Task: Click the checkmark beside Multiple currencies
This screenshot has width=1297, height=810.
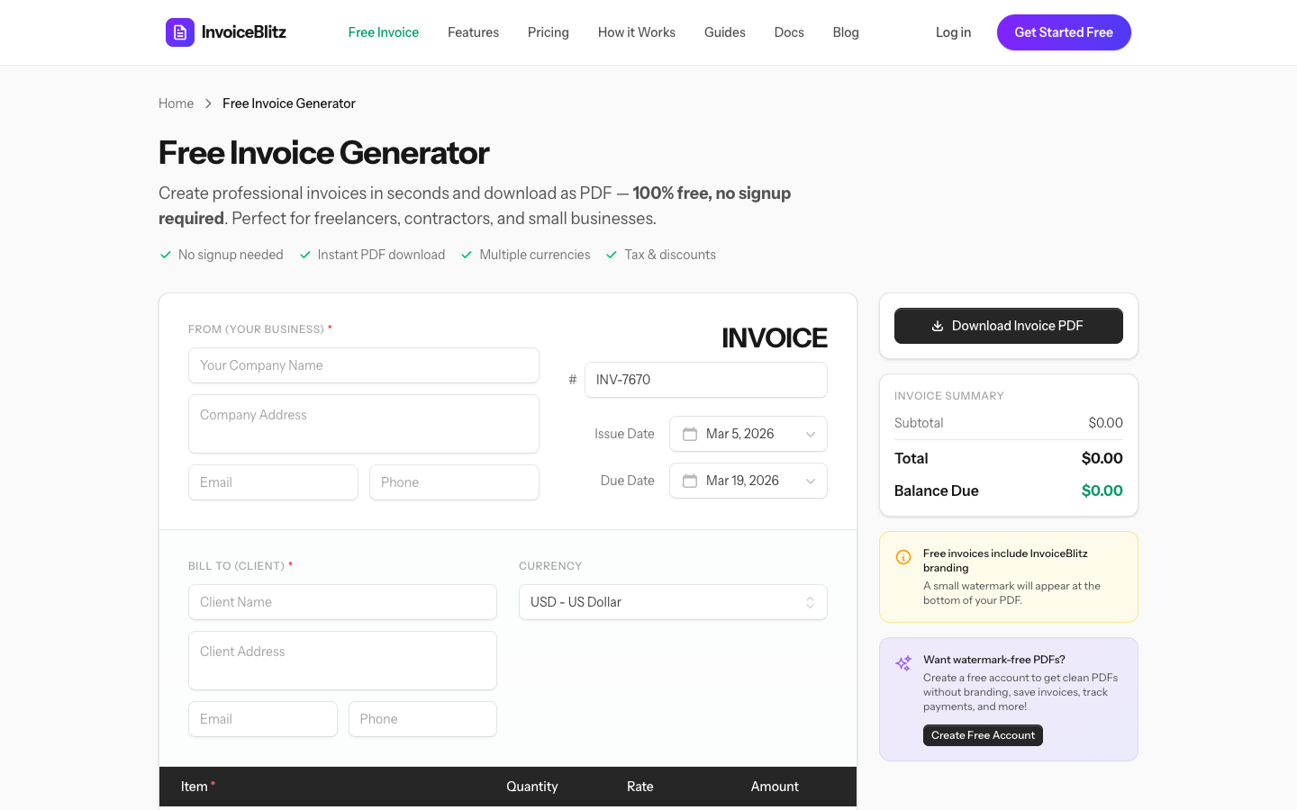Action: click(467, 255)
